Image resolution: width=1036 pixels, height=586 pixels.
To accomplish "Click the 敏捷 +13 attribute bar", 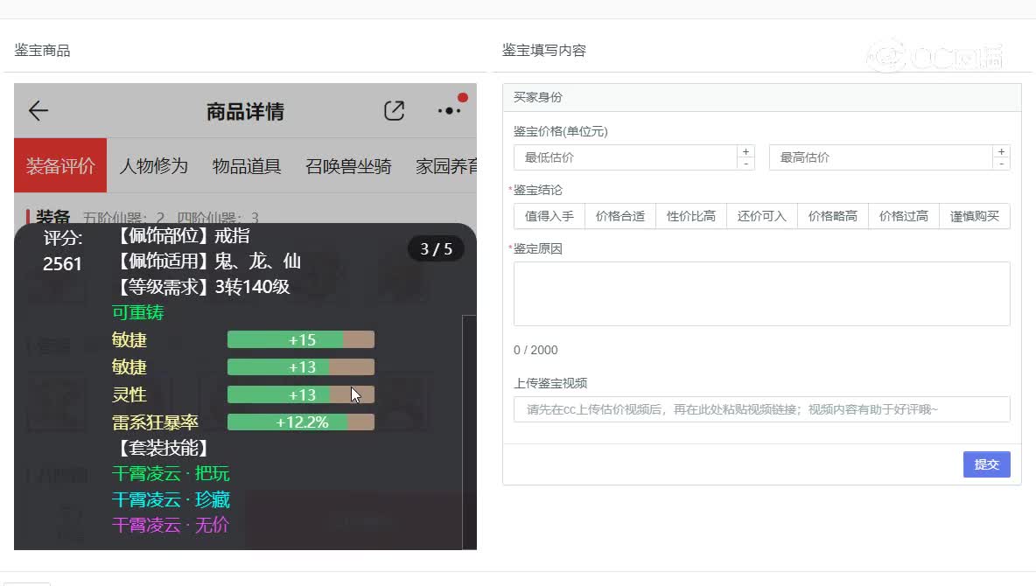I will (301, 366).
